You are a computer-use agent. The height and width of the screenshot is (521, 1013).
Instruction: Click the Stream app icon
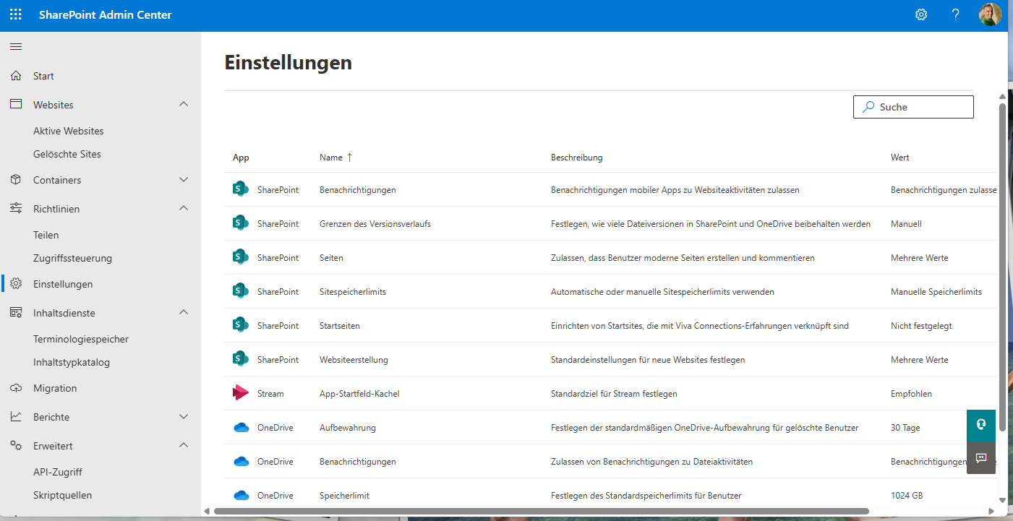241,393
